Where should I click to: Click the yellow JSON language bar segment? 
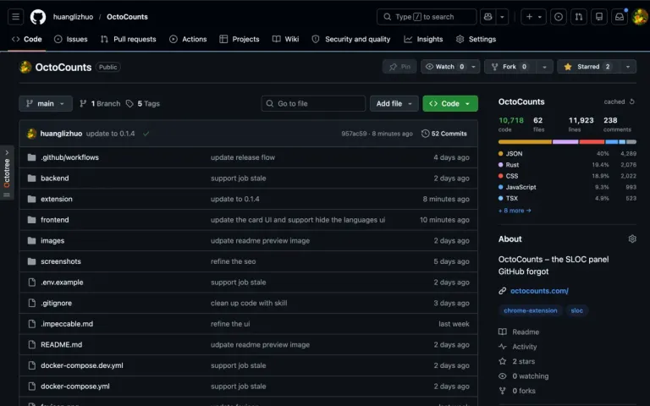point(525,142)
